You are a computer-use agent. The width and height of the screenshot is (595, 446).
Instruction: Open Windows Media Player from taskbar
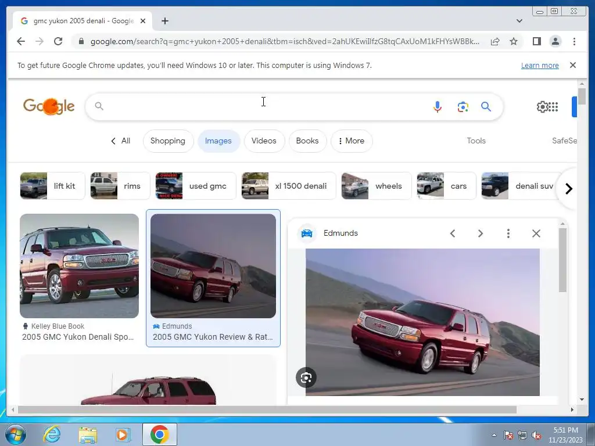click(x=123, y=434)
